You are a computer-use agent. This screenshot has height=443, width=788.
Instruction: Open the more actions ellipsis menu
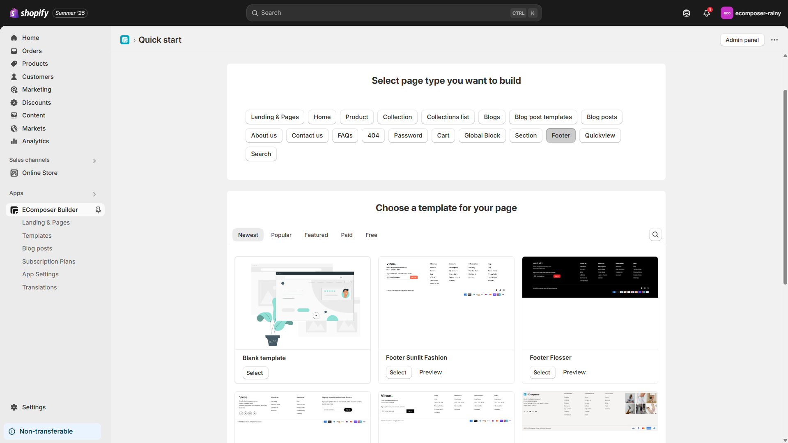(x=774, y=40)
